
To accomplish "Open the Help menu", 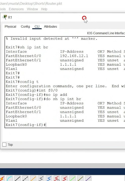I will [44, 9].
